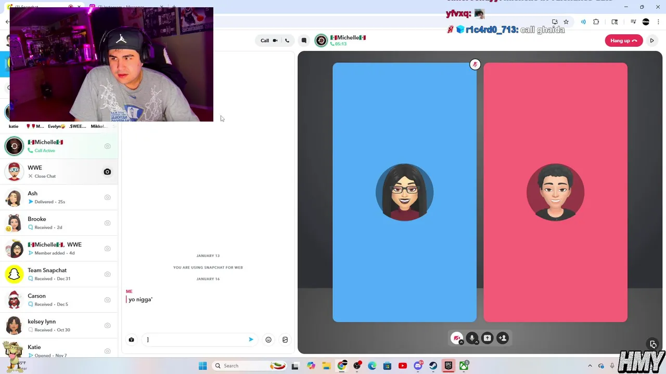Toggle the camera in the call controls

pyautogui.click(x=456, y=338)
